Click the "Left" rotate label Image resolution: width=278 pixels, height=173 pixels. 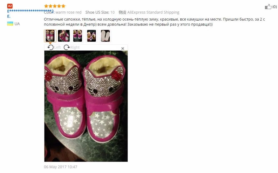[x=57, y=47]
